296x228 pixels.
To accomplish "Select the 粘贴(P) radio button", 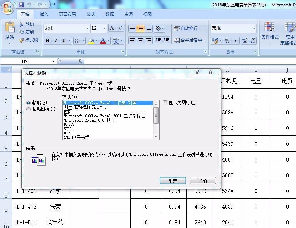I will [29, 103].
